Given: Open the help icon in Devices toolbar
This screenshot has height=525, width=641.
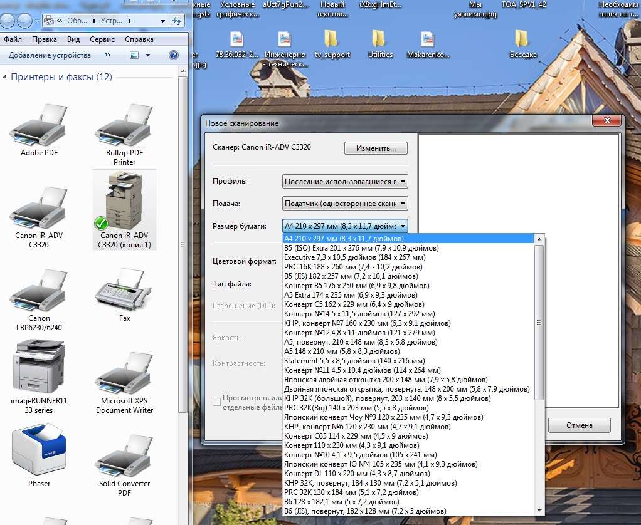Looking at the screenshot, I should pyautogui.click(x=174, y=55).
